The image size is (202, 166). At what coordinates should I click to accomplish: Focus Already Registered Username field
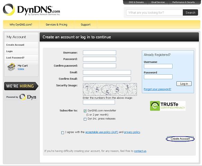pos(158,66)
